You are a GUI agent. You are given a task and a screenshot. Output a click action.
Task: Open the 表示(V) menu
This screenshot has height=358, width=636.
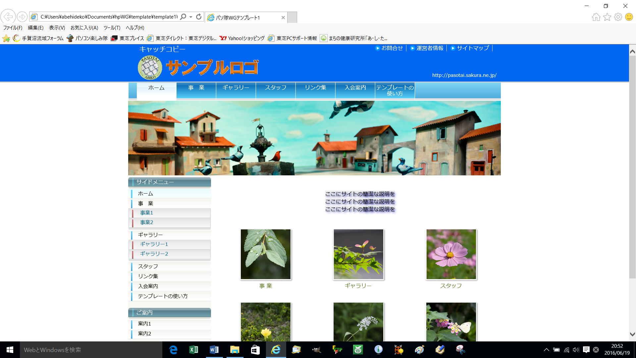coord(57,28)
